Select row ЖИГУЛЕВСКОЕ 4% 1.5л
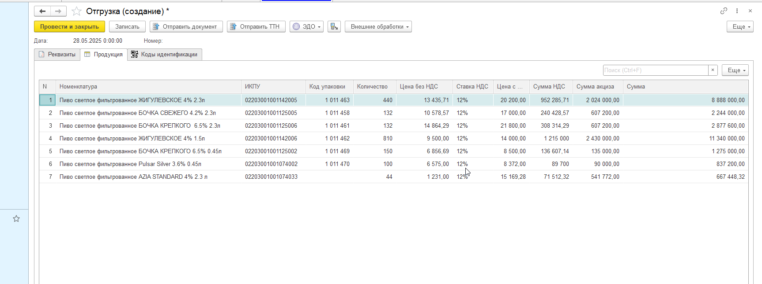762x284 pixels. tap(394, 138)
